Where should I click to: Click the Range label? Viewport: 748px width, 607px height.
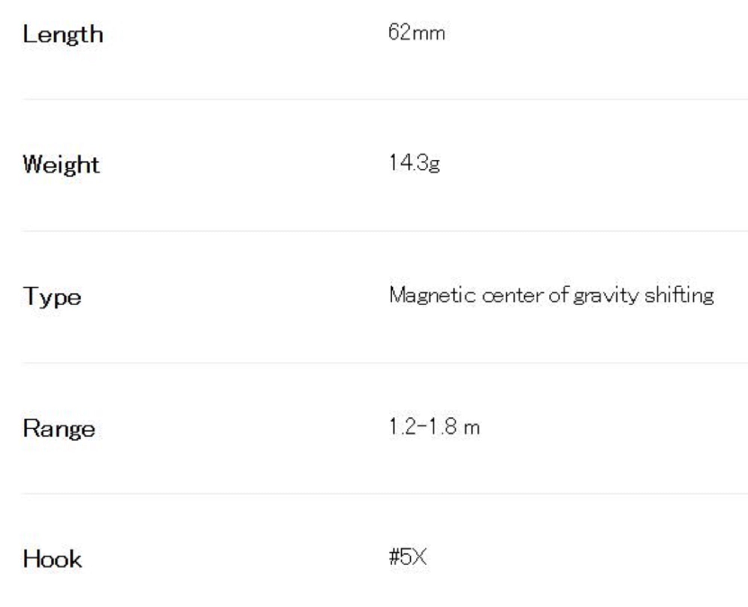[x=59, y=428]
